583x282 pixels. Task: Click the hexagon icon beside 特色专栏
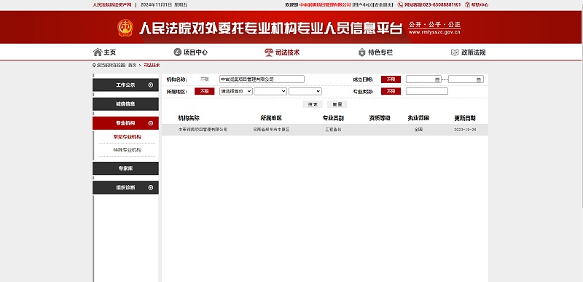click(x=361, y=52)
